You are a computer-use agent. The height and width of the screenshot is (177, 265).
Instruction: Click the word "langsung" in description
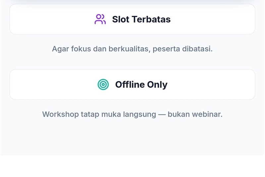coord(139,114)
